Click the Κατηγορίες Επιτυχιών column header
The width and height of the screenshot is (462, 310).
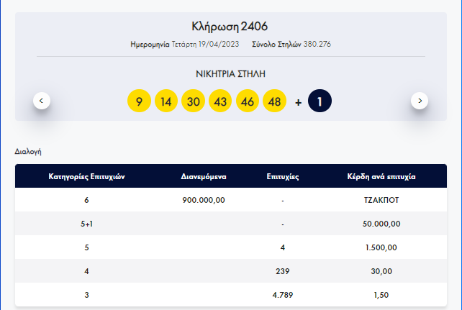[86, 176]
